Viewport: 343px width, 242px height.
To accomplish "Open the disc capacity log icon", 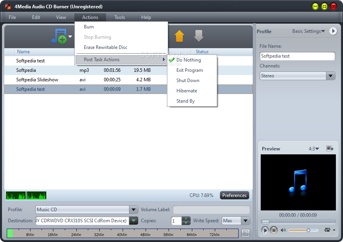I will 245,233.
